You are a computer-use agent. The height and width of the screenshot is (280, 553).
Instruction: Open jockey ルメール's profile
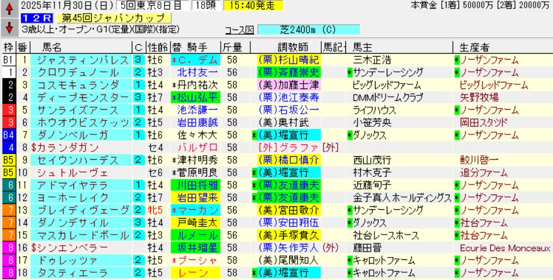pos(194,233)
